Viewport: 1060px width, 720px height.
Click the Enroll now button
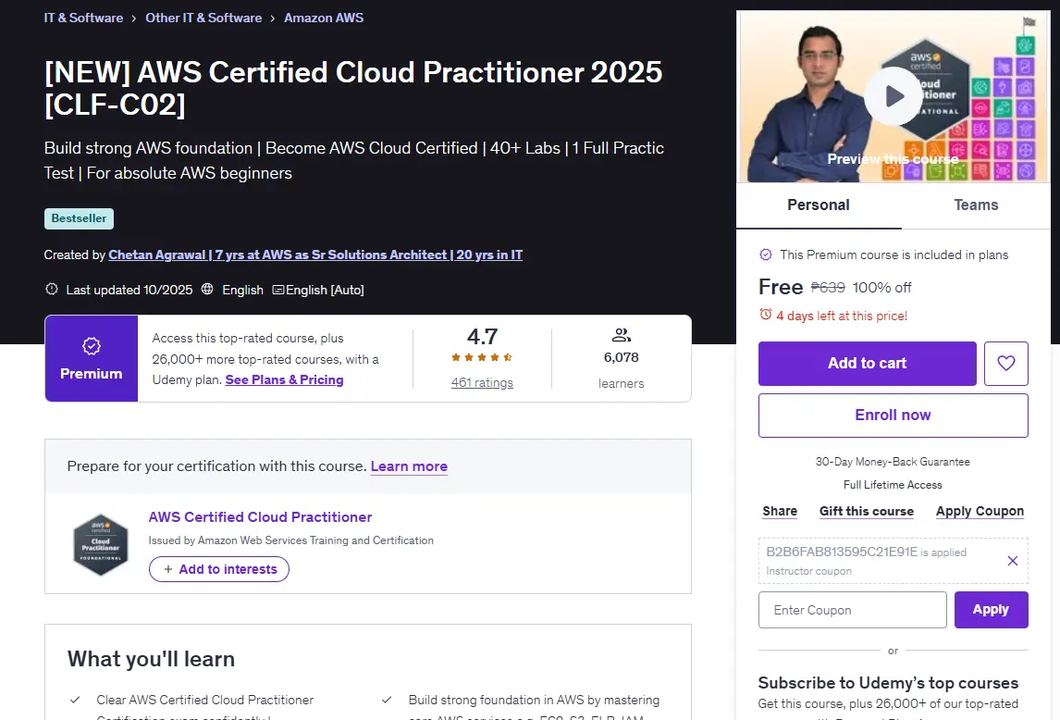point(893,416)
